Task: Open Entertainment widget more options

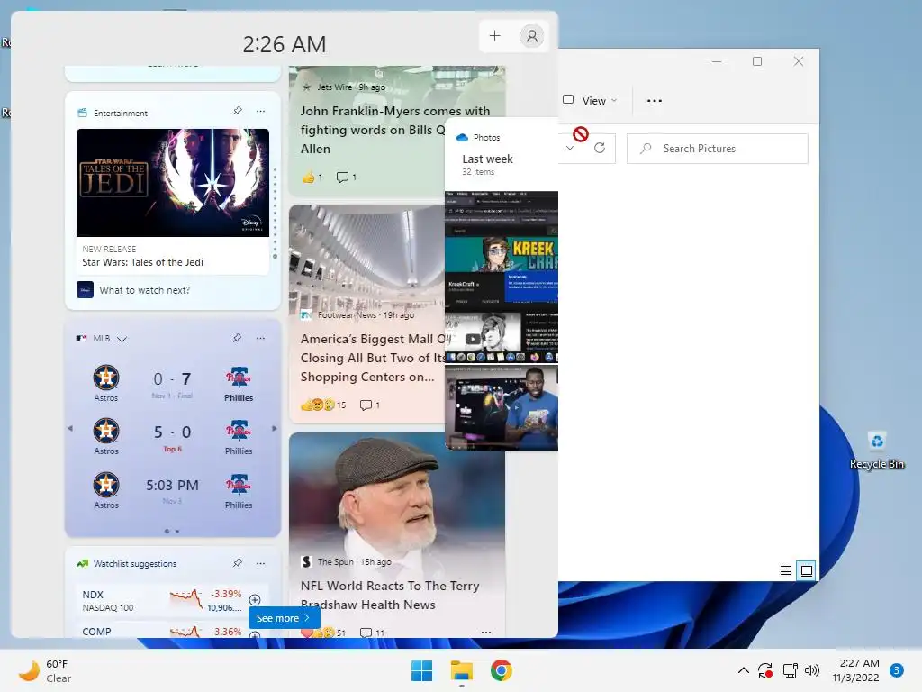Action: 260,111
